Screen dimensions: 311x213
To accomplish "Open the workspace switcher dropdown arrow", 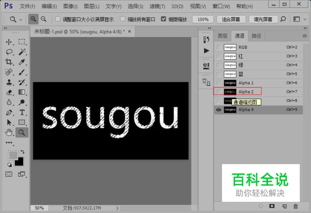I will click(x=305, y=19).
